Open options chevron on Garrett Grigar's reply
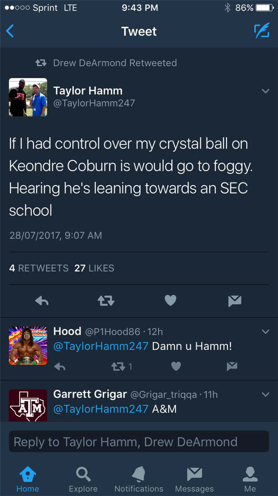Image resolution: width=278 pixels, height=496 pixels. coord(266,394)
